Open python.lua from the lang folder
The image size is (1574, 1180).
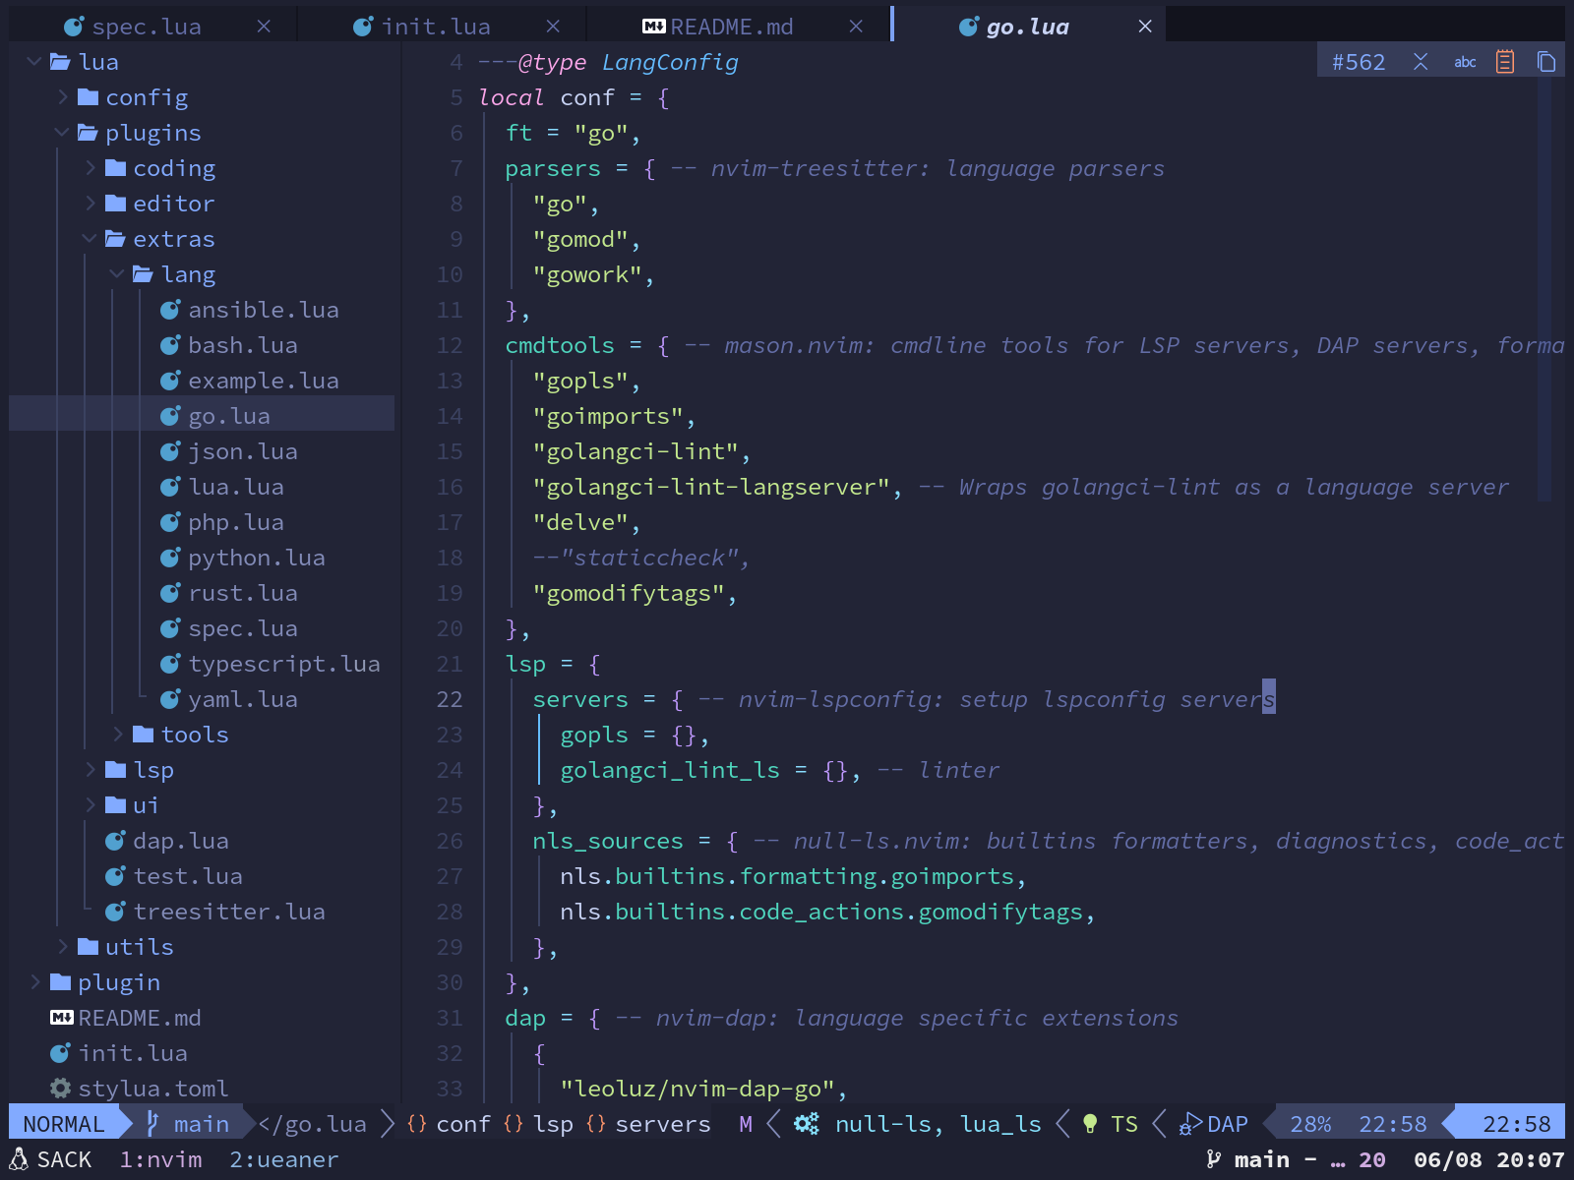[x=256, y=558]
